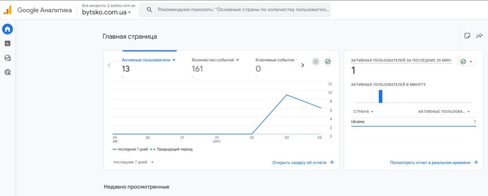This screenshot has width=488, height=196.
Task: Select the 'Активные пользователи' metric tab
Action: coord(149,60)
